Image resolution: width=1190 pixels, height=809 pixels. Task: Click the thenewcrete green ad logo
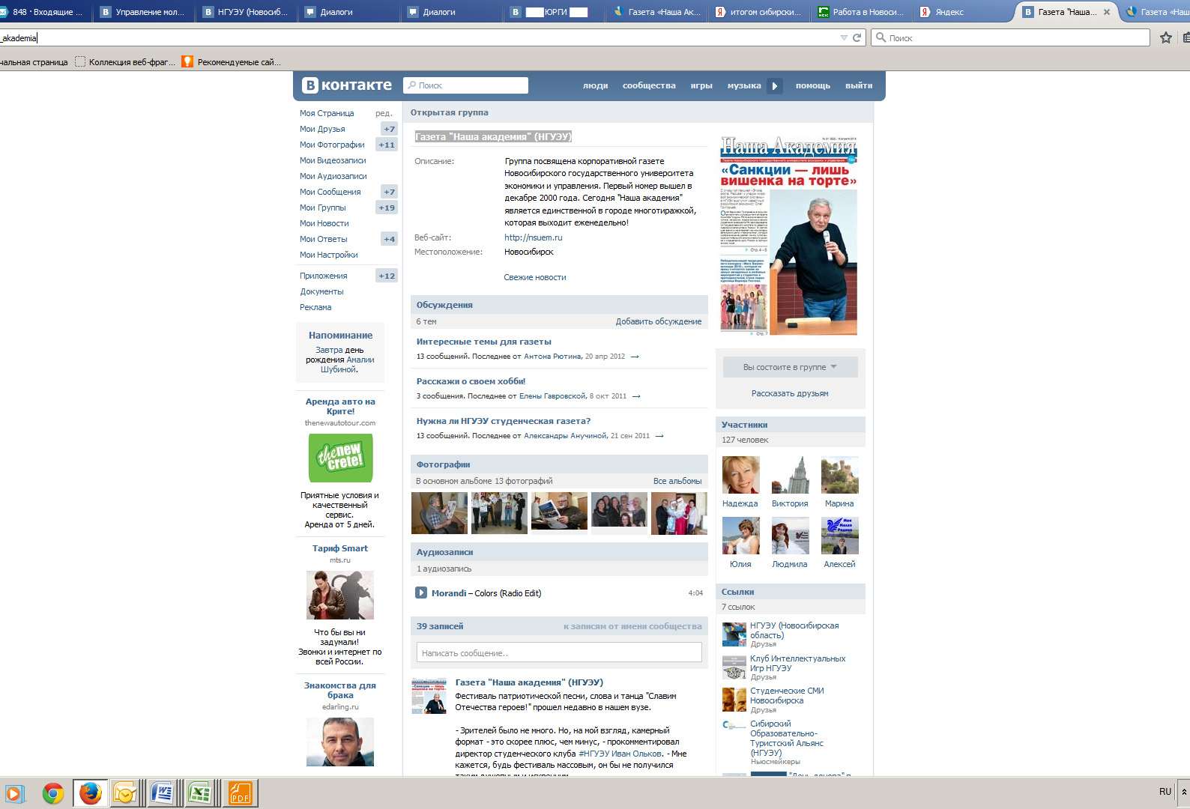[x=340, y=458]
